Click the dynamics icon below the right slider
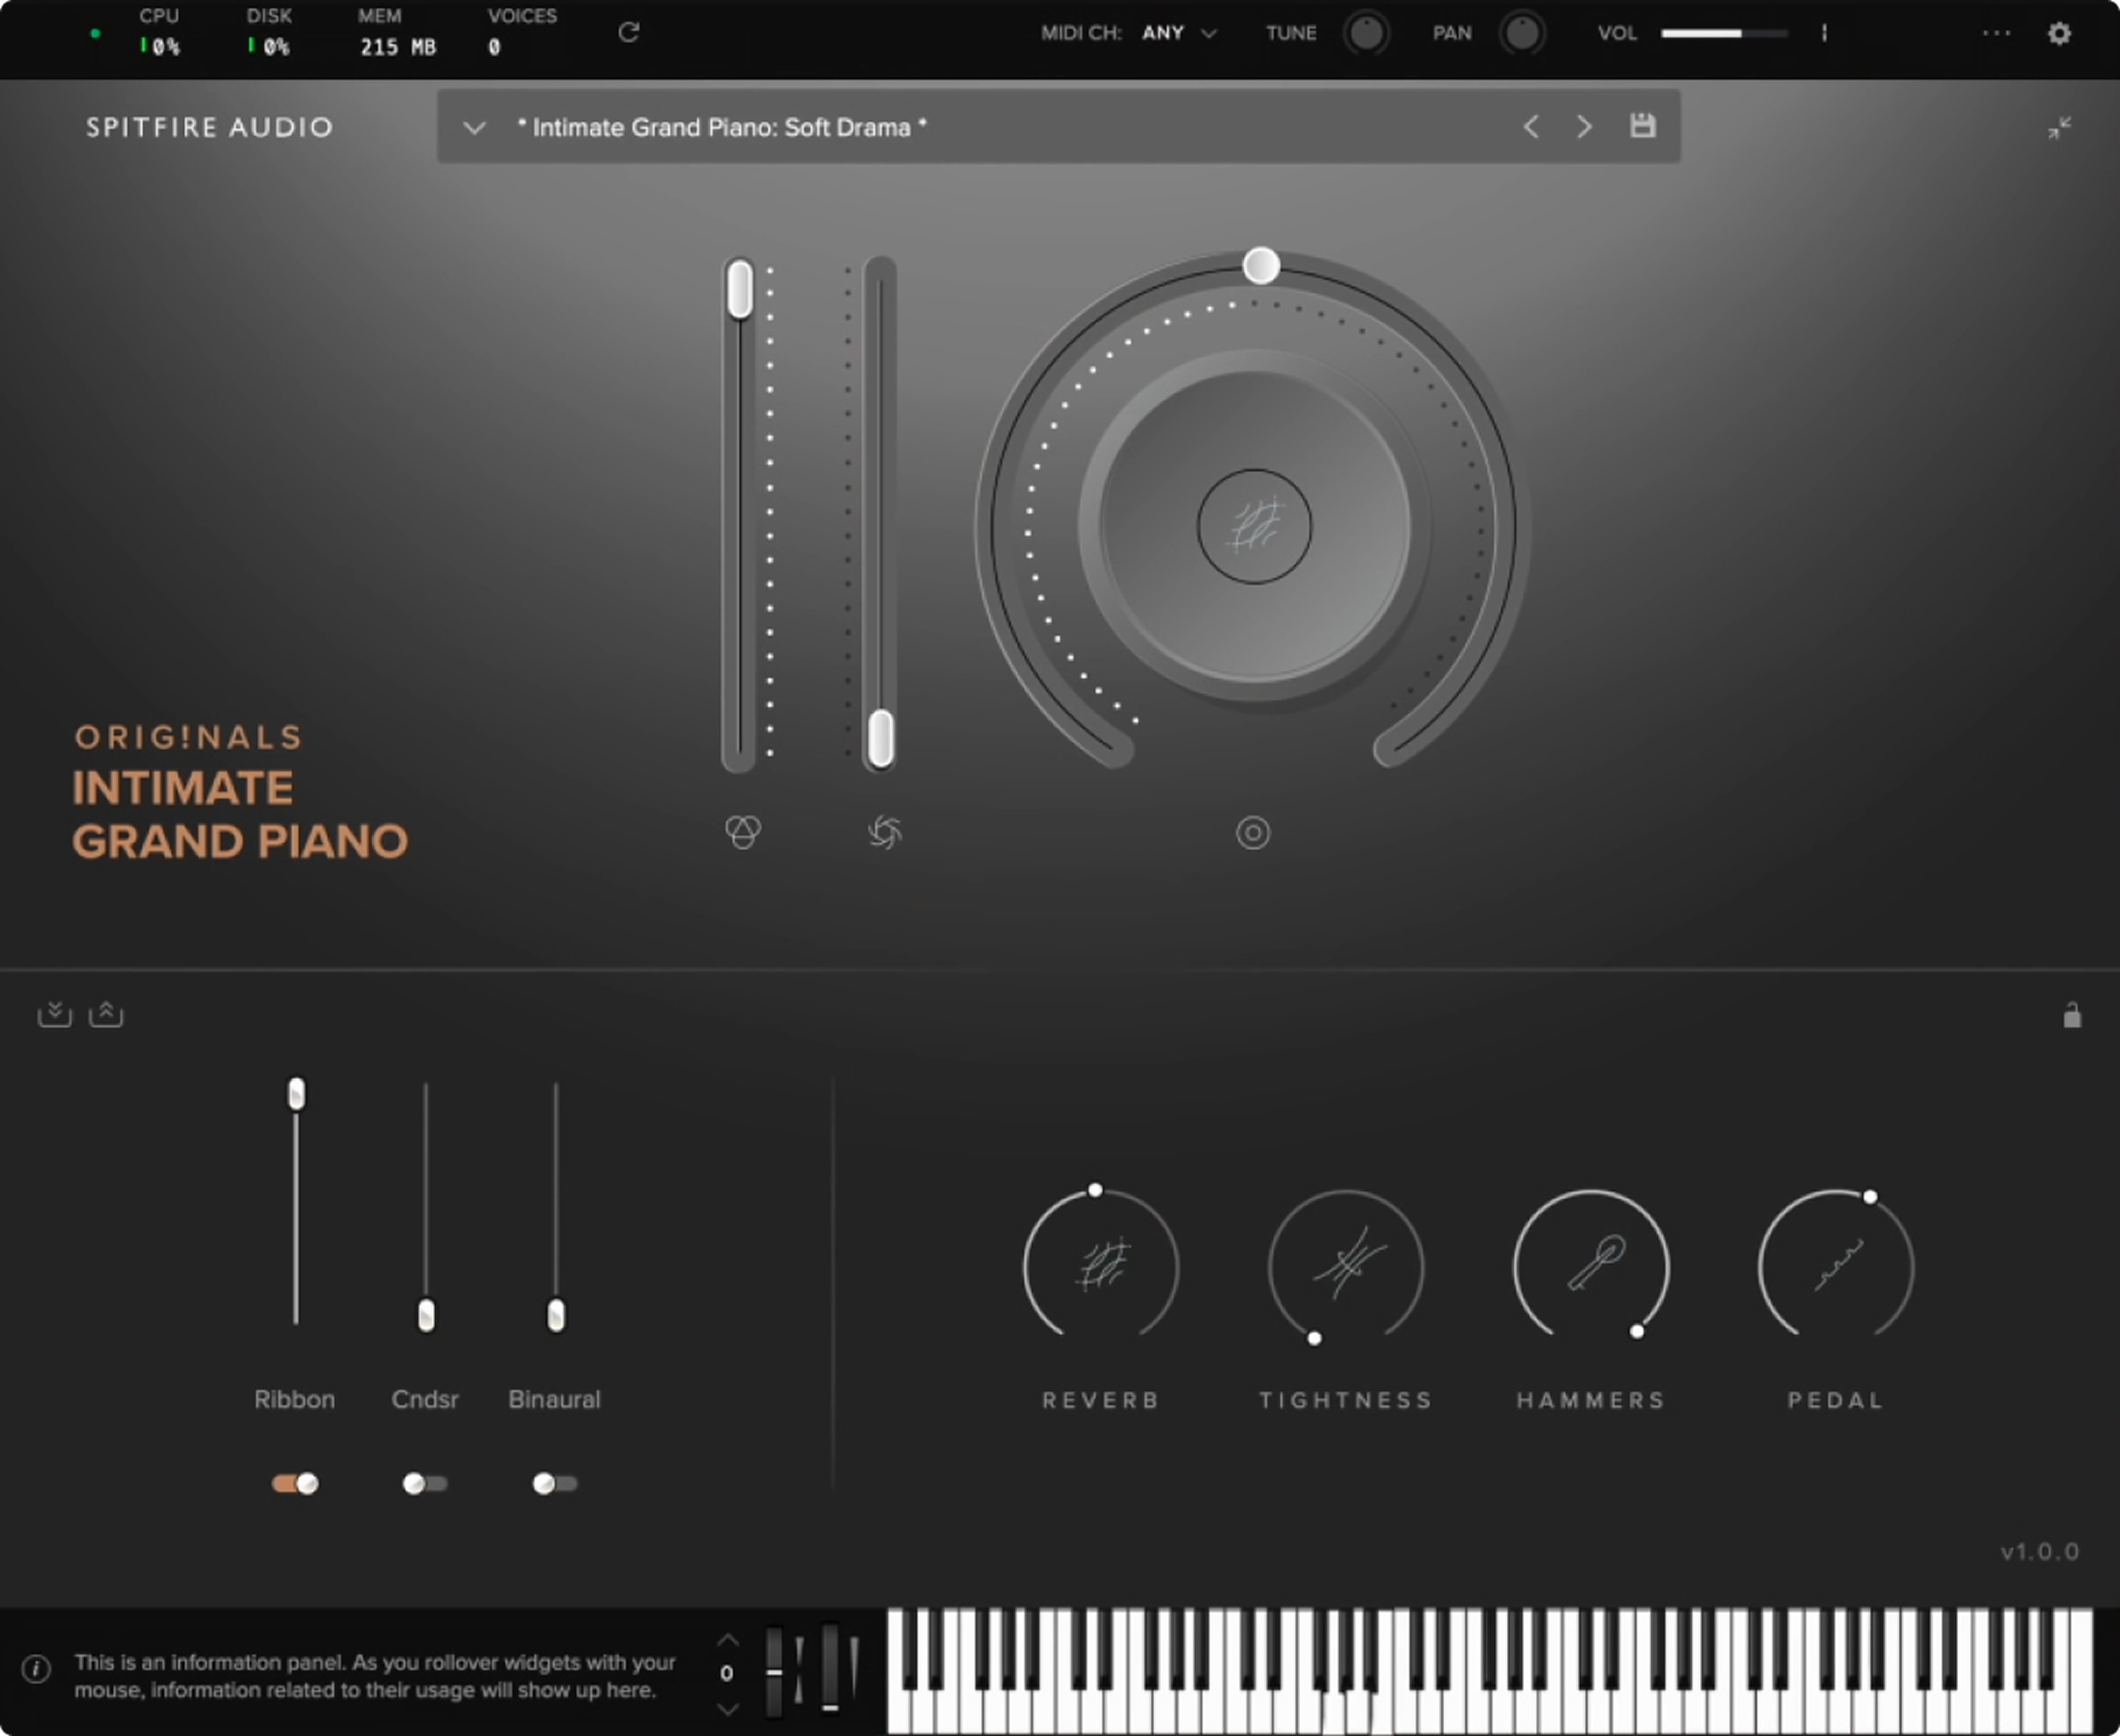 point(884,832)
